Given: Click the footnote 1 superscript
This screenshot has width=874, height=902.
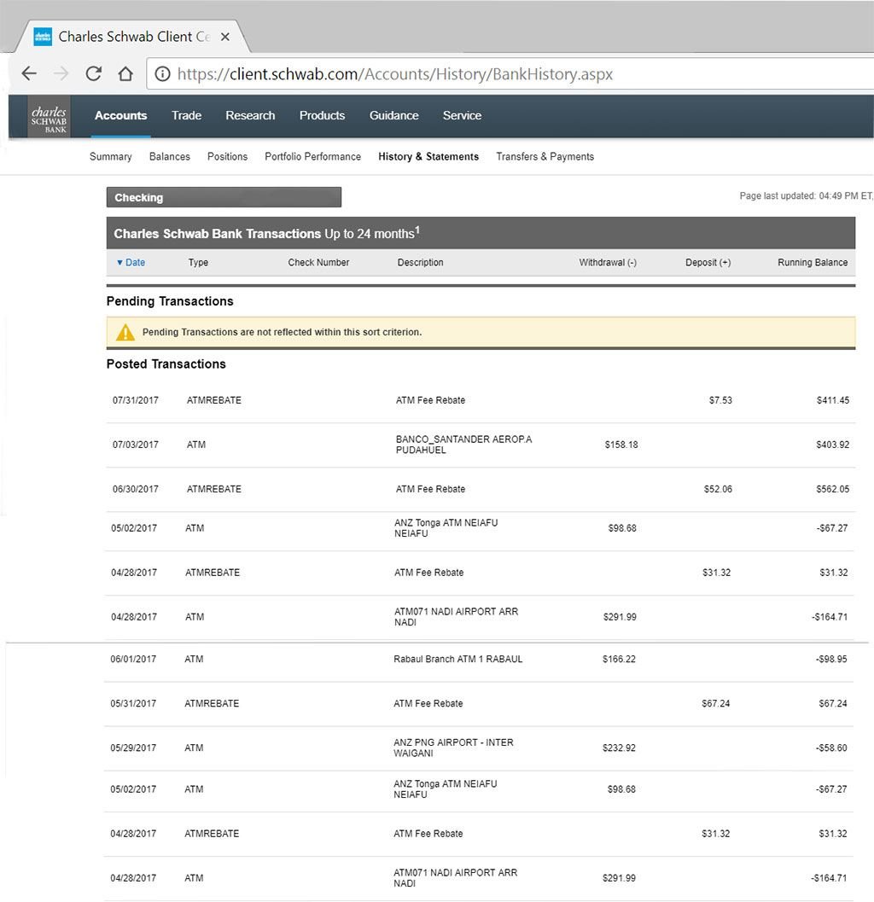Looking at the screenshot, I should (x=417, y=230).
